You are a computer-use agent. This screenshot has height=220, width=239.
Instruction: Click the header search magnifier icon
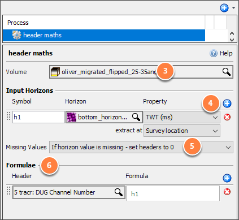tap(119, 192)
